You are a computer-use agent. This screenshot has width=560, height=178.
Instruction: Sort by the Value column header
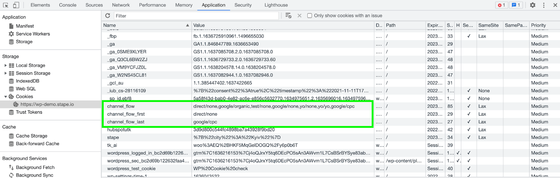pos(283,25)
